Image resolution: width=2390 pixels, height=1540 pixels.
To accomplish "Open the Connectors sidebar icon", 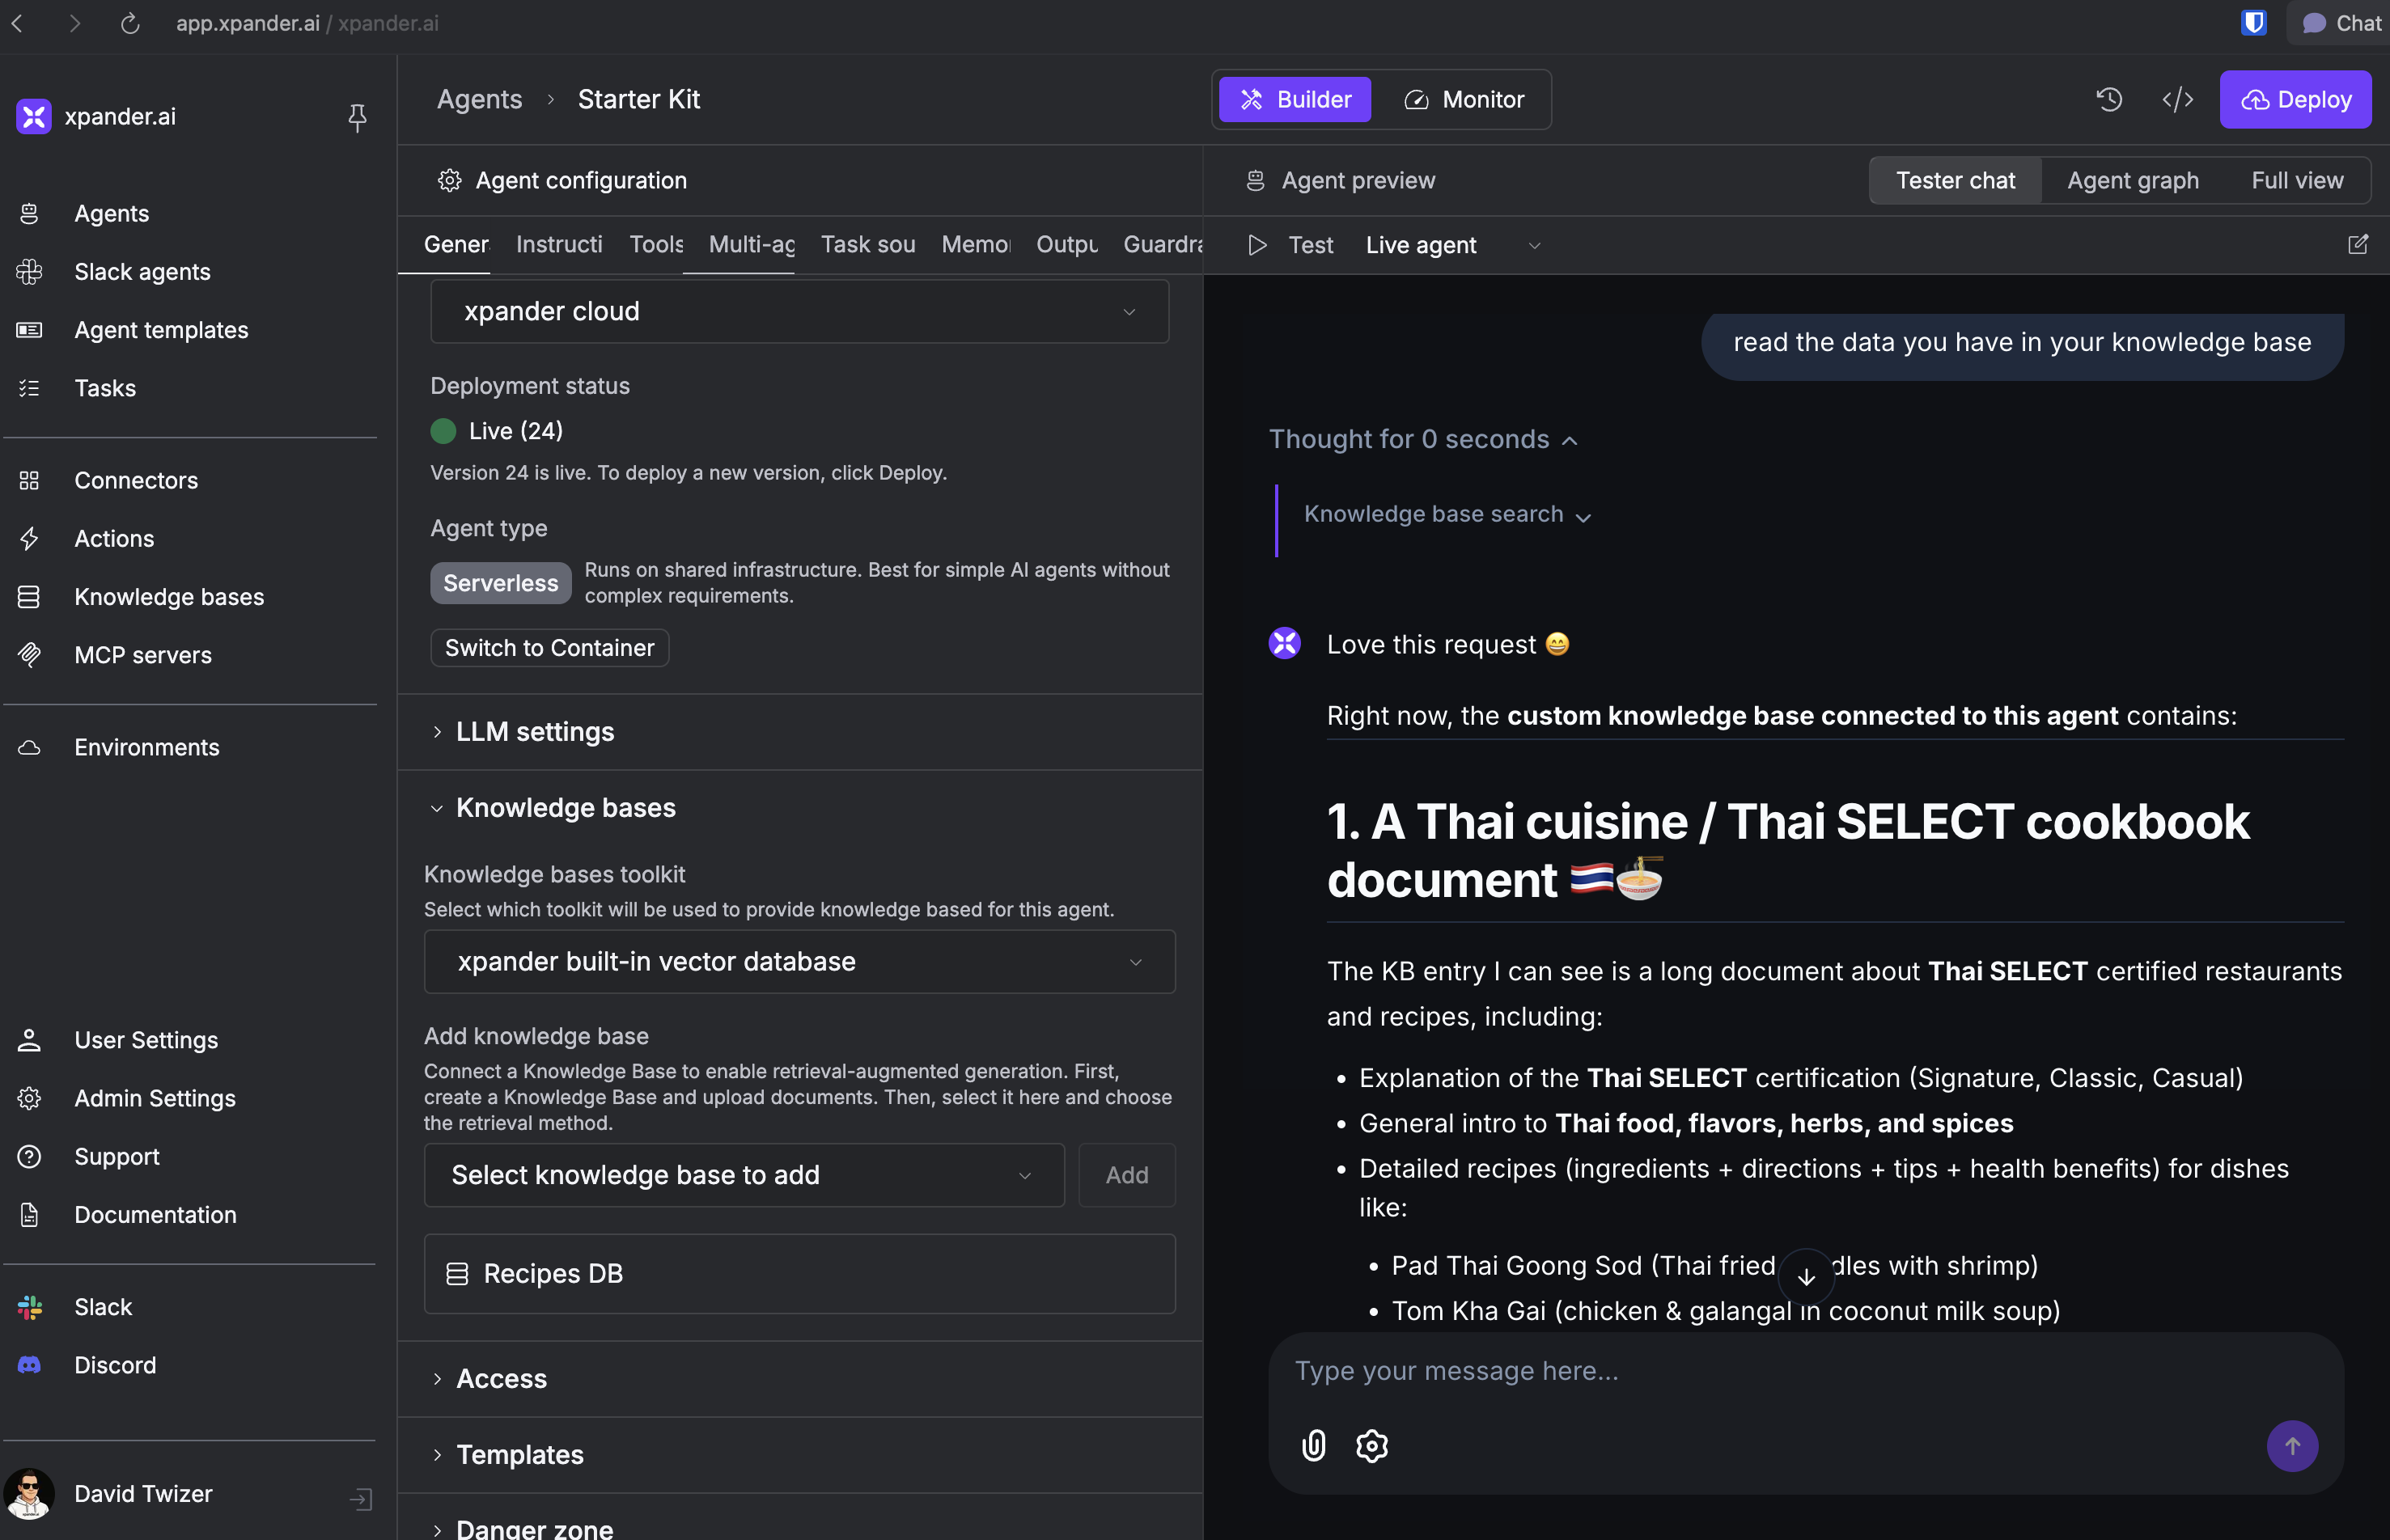I will (x=29, y=480).
